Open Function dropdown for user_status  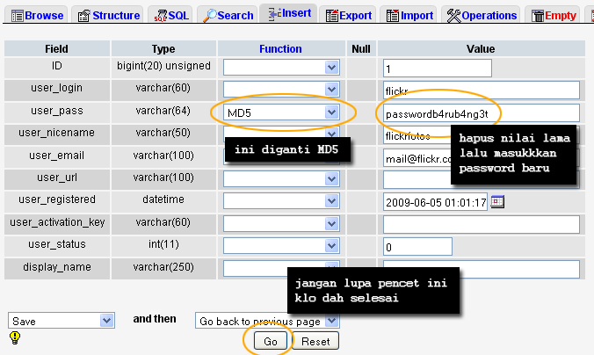[281, 245]
